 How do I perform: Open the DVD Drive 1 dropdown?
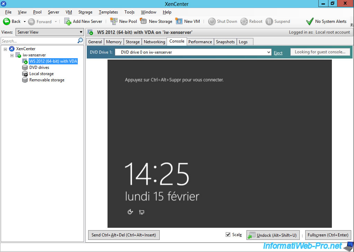coord(193,52)
